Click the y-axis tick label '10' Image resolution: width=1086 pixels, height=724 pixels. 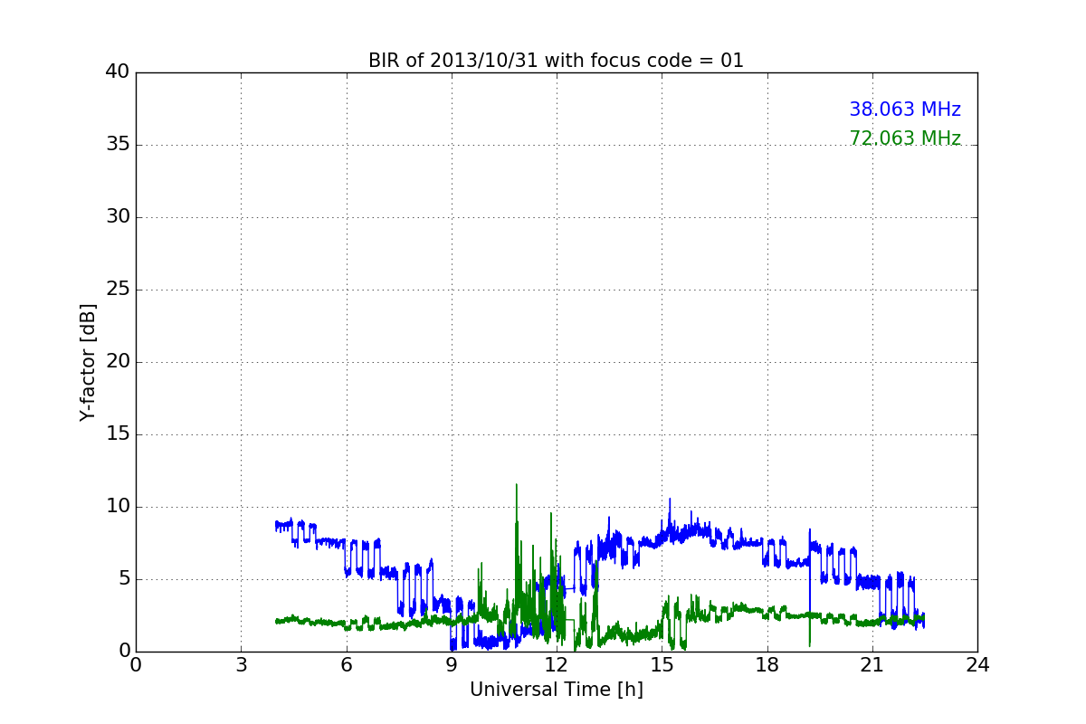[x=118, y=507]
